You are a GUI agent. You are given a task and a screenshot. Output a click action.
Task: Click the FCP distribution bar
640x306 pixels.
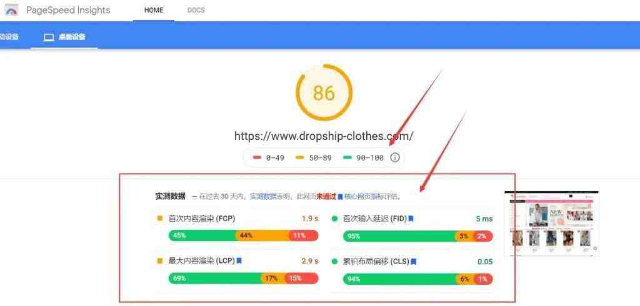point(243,235)
